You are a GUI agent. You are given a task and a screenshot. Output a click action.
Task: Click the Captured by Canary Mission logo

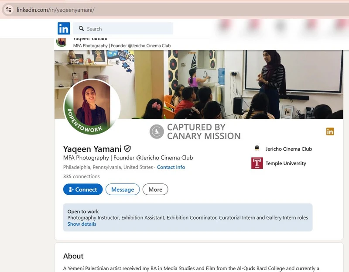click(155, 130)
